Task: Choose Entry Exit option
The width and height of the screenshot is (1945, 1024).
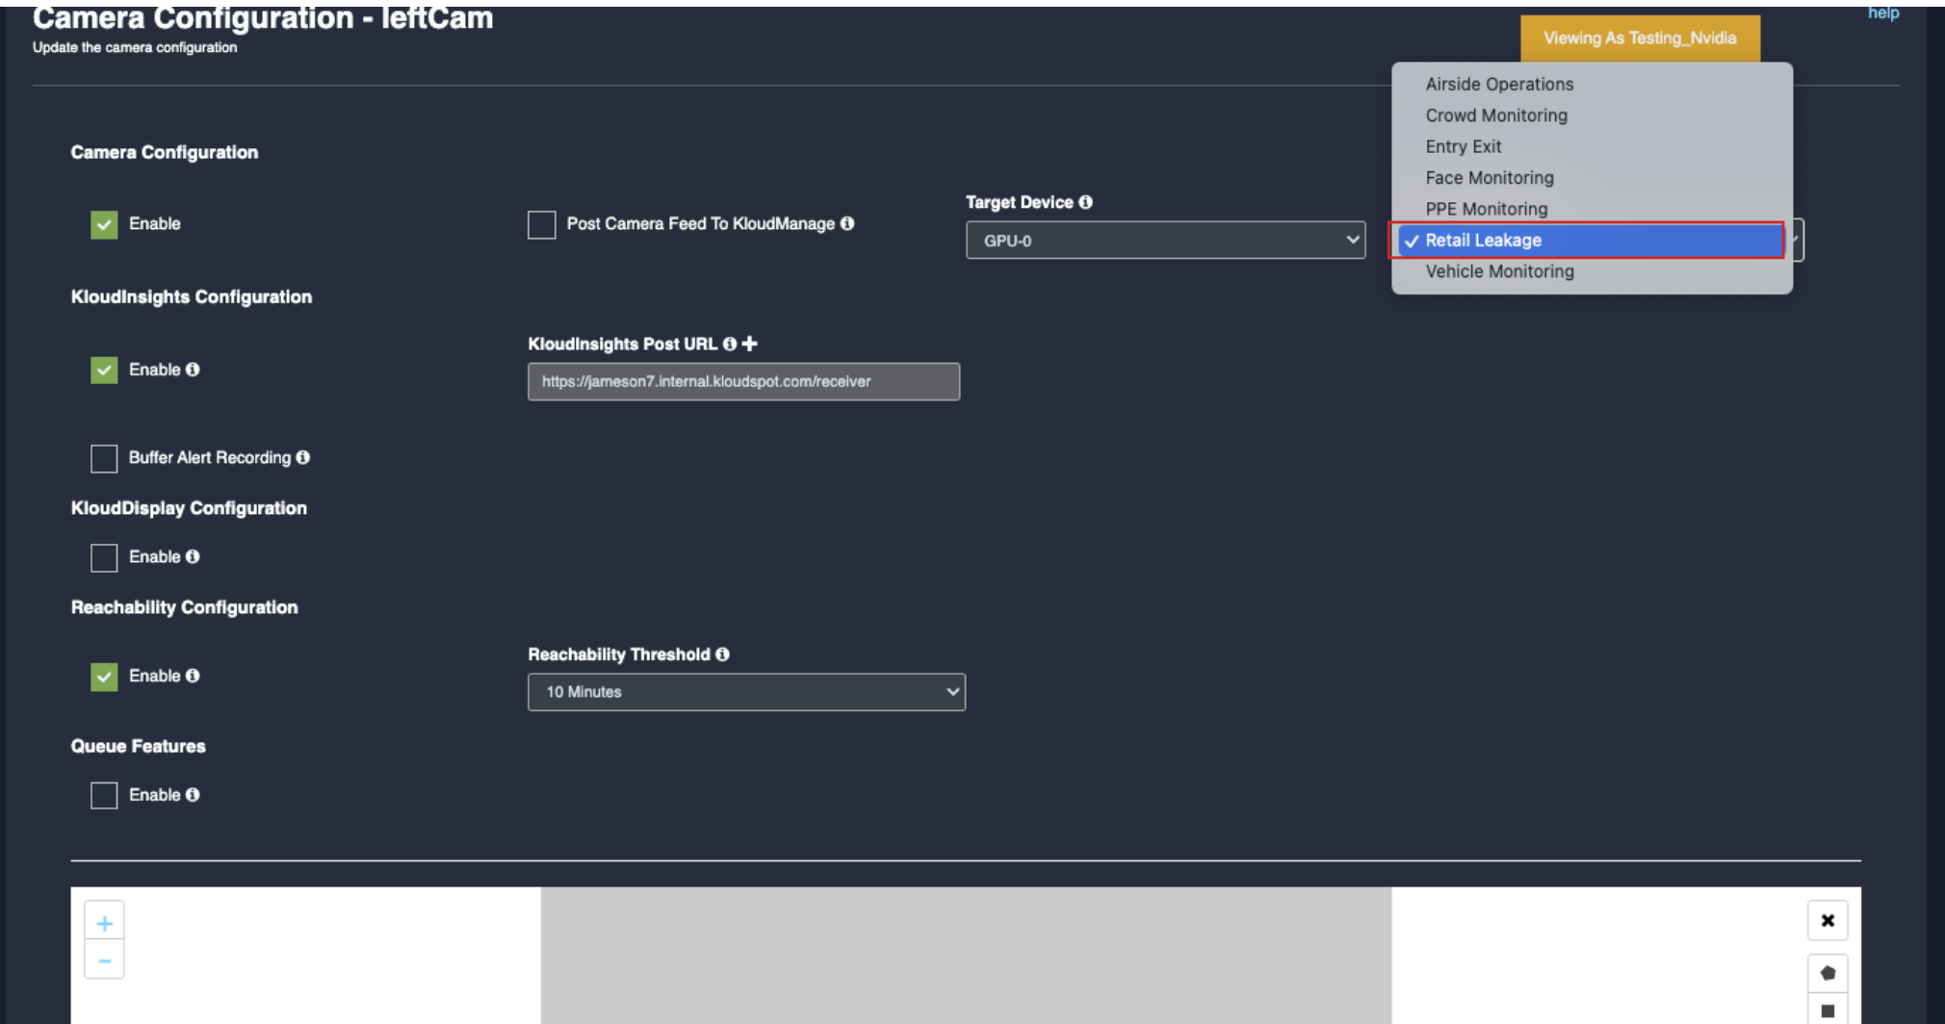Action: (x=1592, y=146)
